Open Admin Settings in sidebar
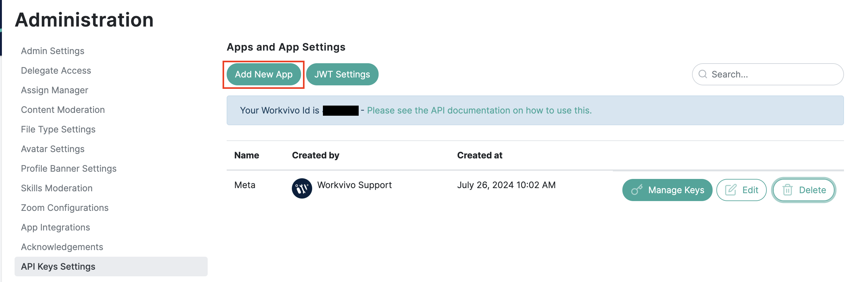856x282 pixels. pyautogui.click(x=53, y=51)
